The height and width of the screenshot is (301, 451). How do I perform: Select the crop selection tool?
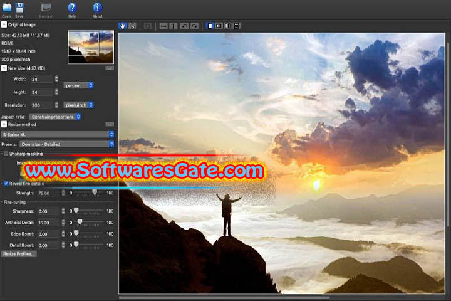click(x=132, y=26)
